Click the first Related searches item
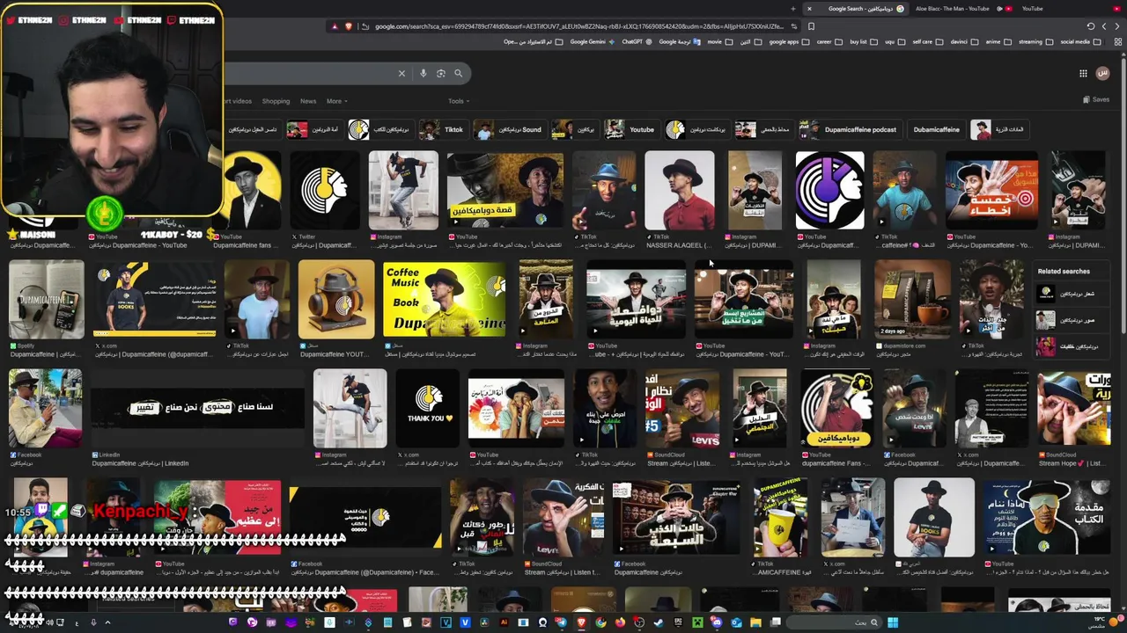The width and height of the screenshot is (1127, 633). 1070,294
